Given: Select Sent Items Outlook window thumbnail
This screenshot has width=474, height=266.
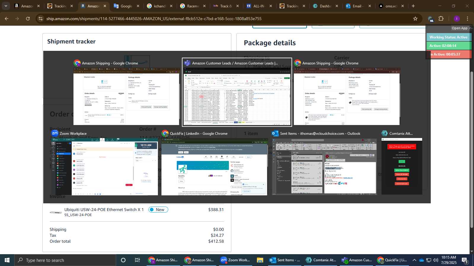Looking at the screenshot, I should [324, 163].
